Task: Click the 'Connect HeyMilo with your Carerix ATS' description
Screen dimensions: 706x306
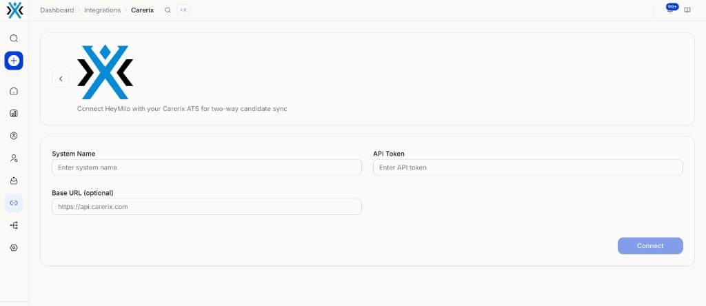Action: pos(182,108)
